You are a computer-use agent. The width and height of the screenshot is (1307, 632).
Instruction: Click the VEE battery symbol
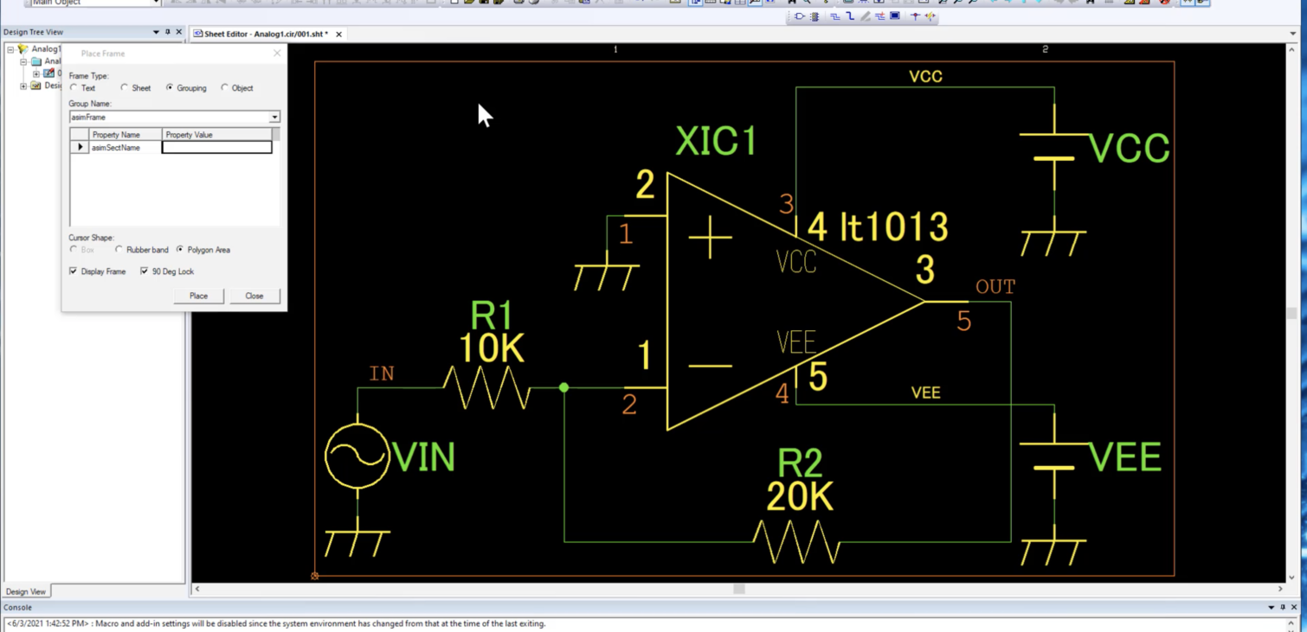1053,456
